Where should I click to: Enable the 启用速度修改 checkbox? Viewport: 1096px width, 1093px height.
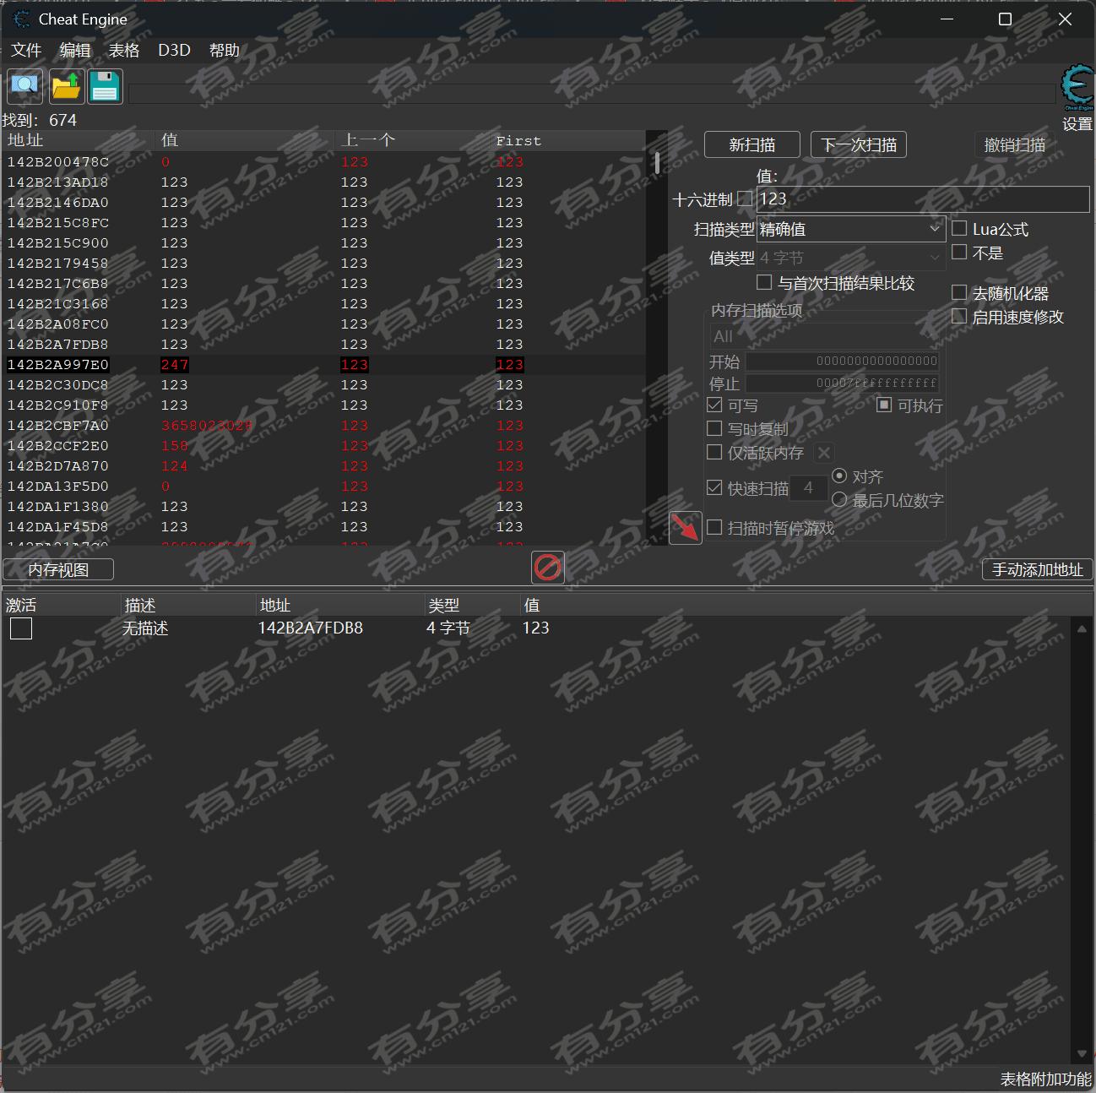[x=959, y=316]
